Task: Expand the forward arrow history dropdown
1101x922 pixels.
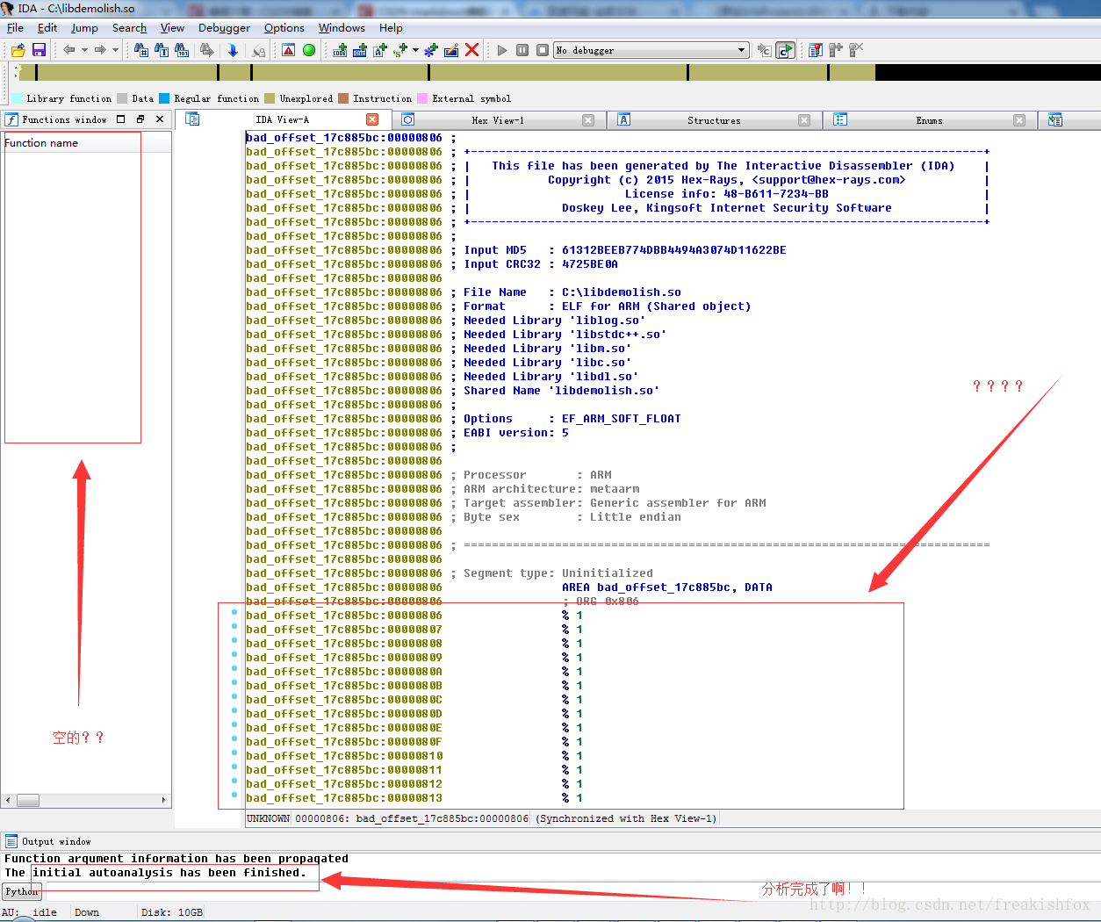Action: point(115,50)
